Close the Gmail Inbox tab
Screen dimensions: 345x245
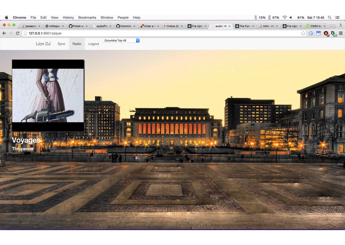tap(182, 26)
